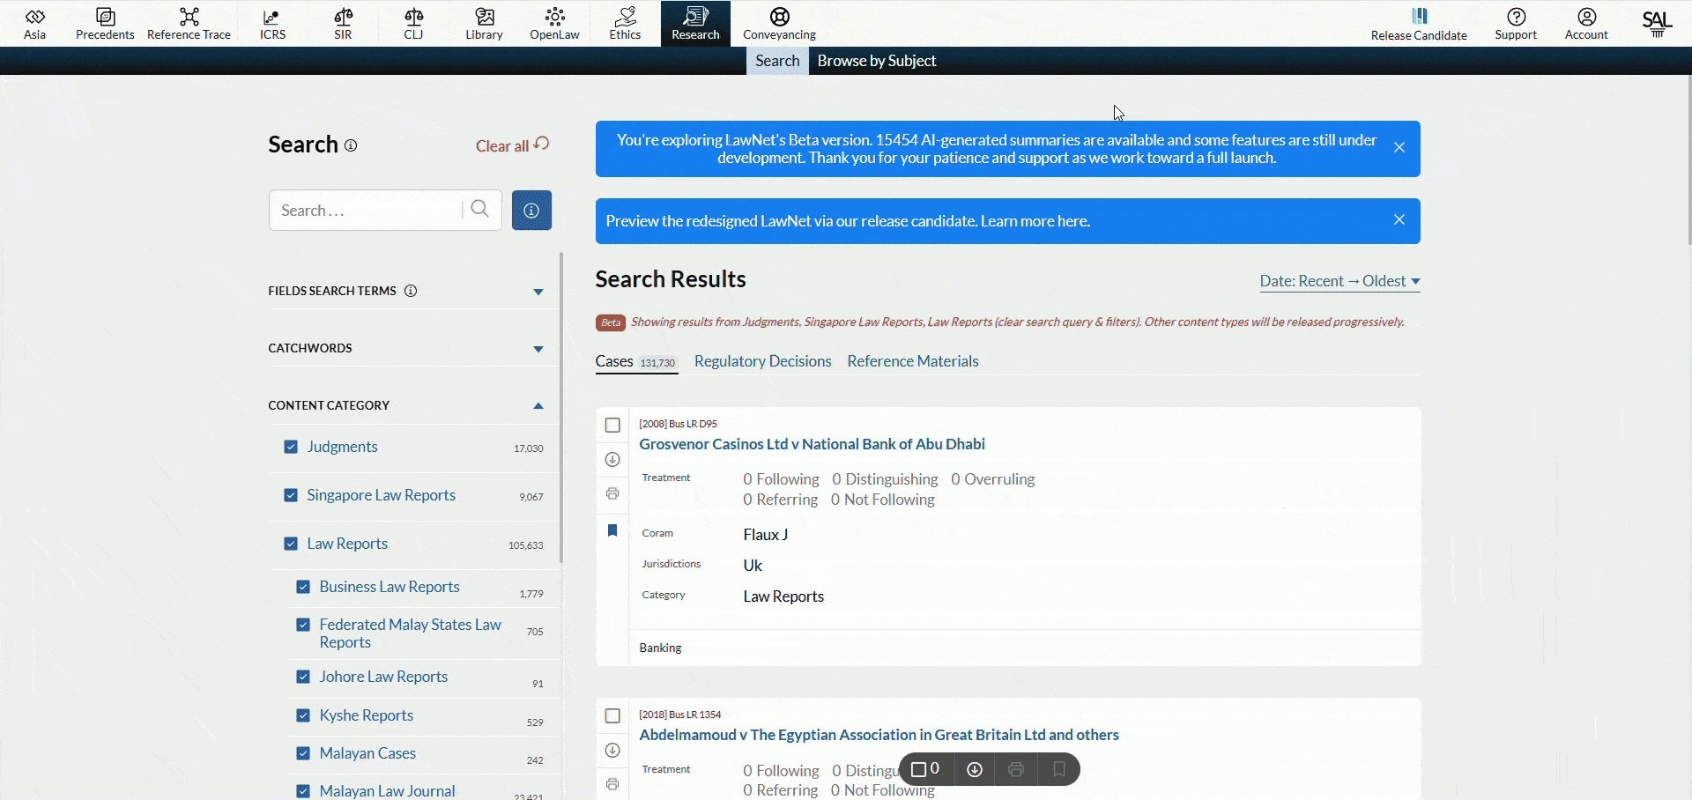Dismiss the Beta version banner
The height and width of the screenshot is (800, 1692).
tap(1399, 147)
